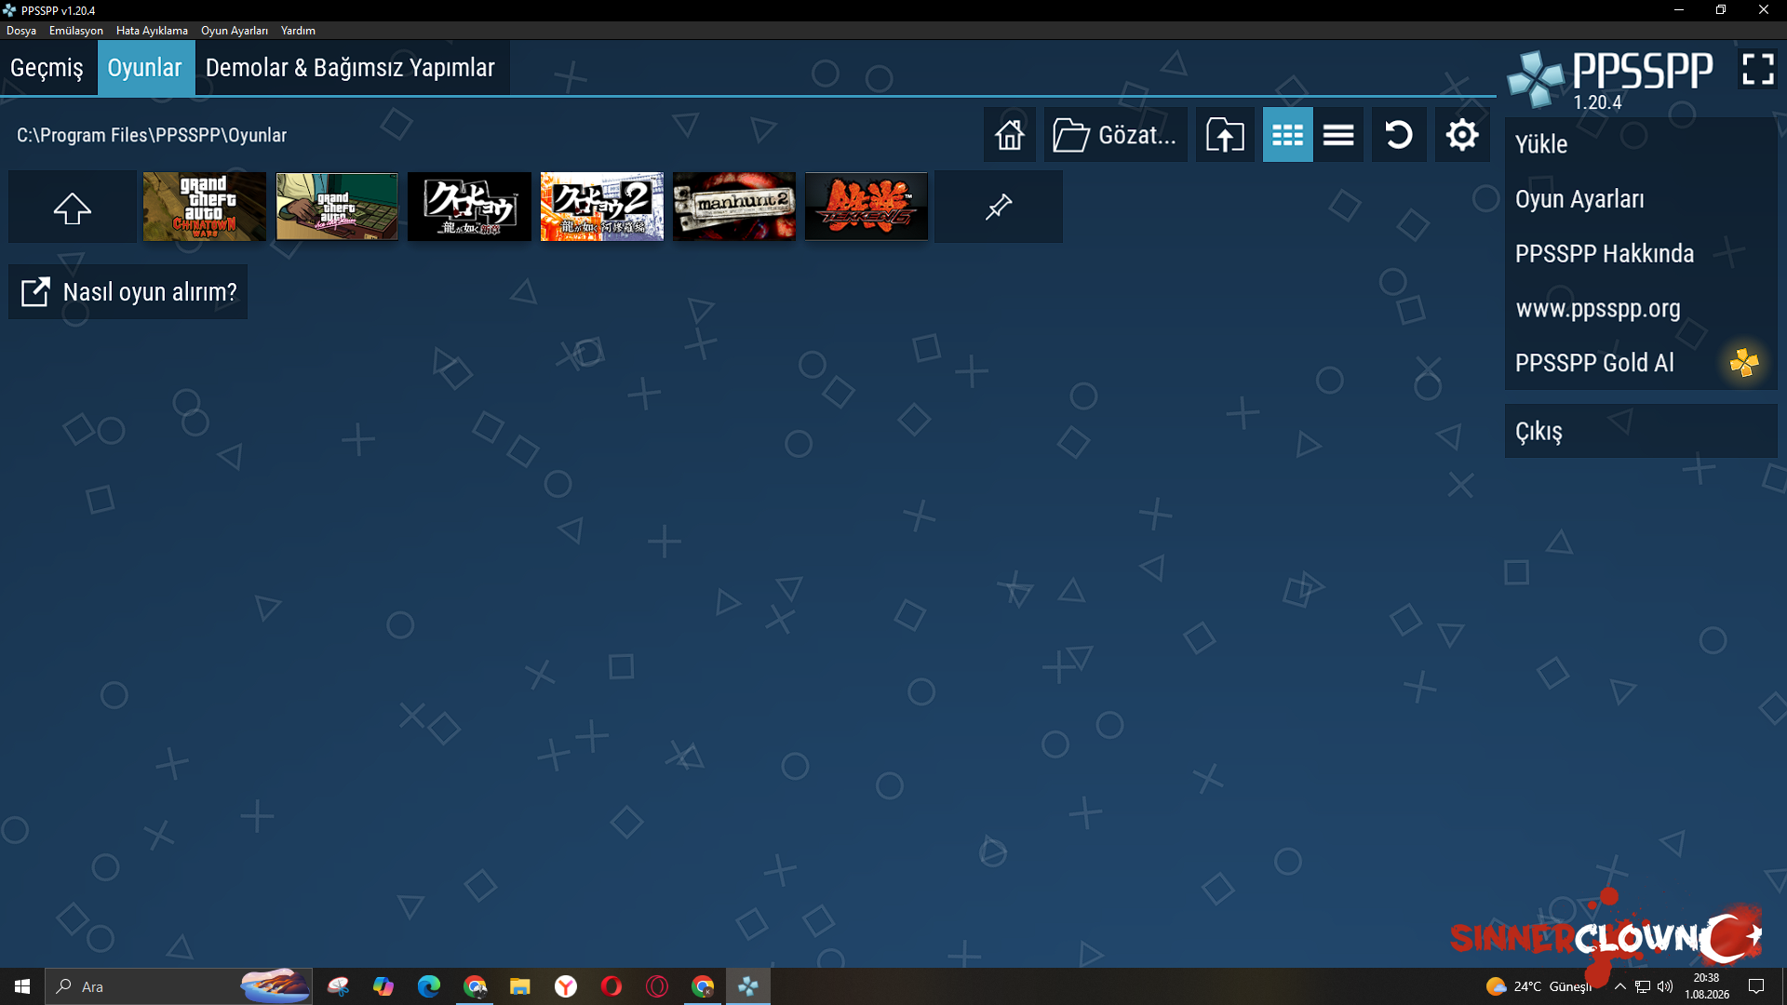Open the Oyun Ayarları menu in menu bar
Screen dimensions: 1787x1005
pos(235,31)
